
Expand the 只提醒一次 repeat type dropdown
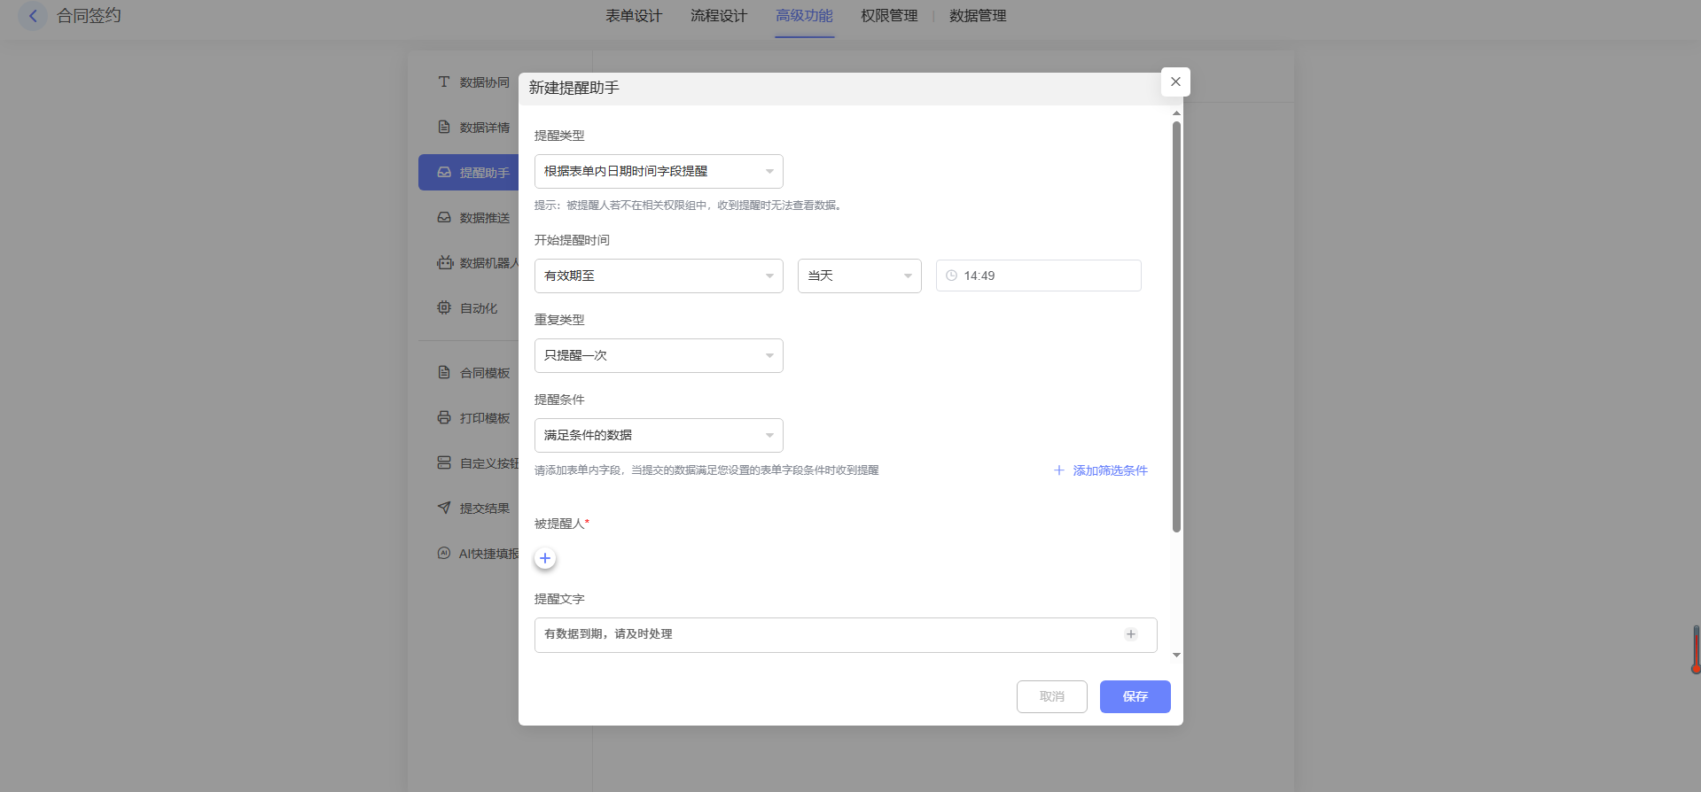659,355
